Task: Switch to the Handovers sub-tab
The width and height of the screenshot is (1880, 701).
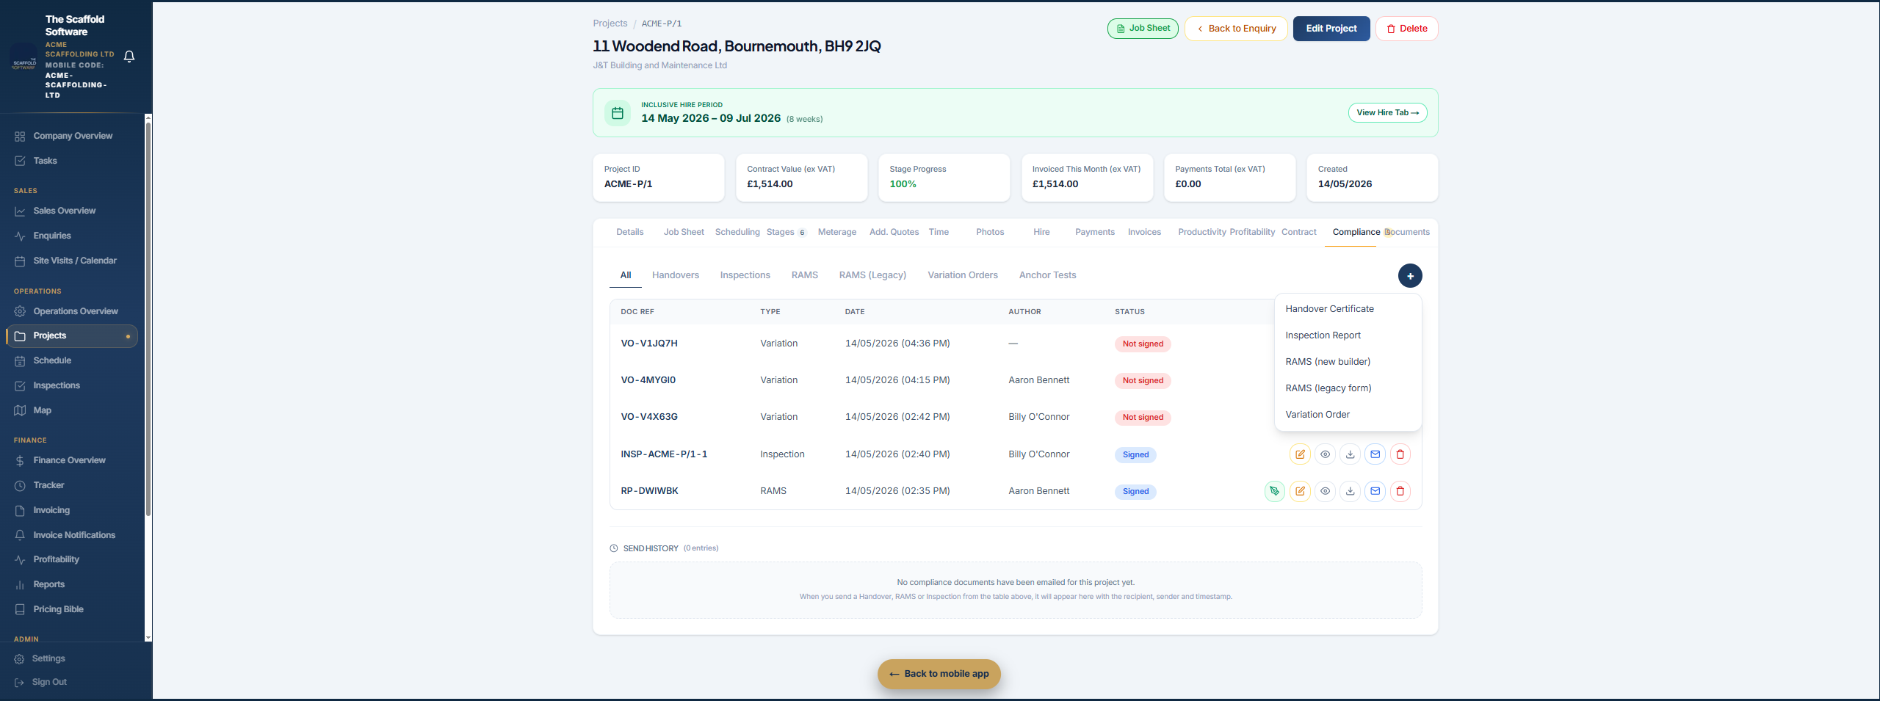Action: (x=675, y=275)
